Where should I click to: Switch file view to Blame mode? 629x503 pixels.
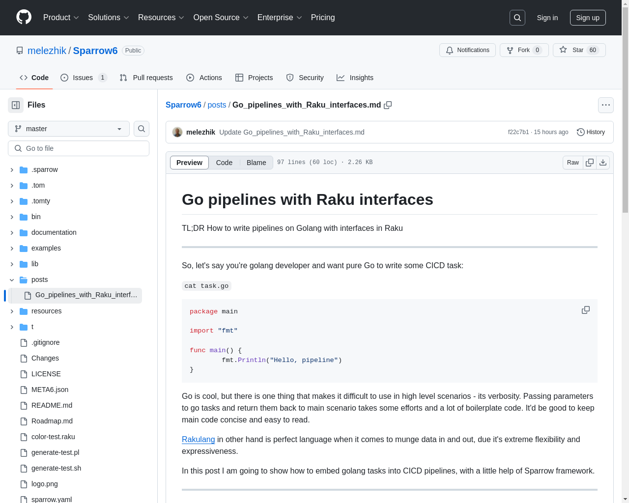tap(257, 163)
